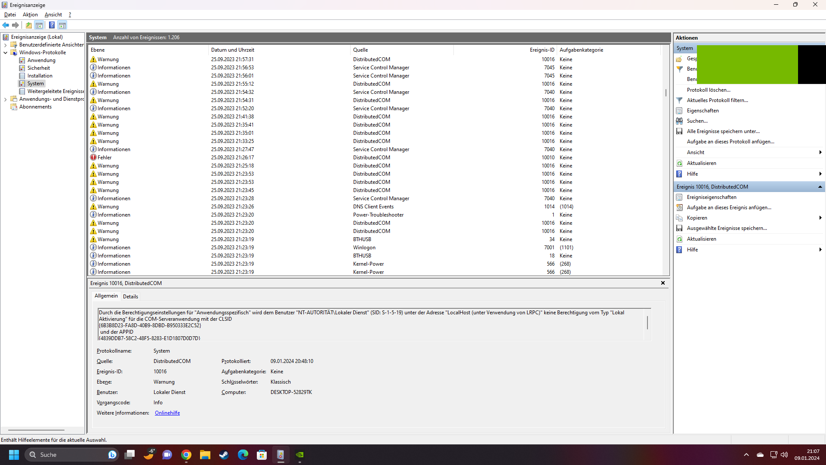Click the blue back arrow toolbar icon

[x=6, y=25]
